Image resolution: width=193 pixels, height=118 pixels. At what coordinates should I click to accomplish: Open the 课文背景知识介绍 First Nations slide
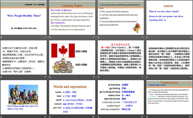pyautogui.click(x=120, y=59)
